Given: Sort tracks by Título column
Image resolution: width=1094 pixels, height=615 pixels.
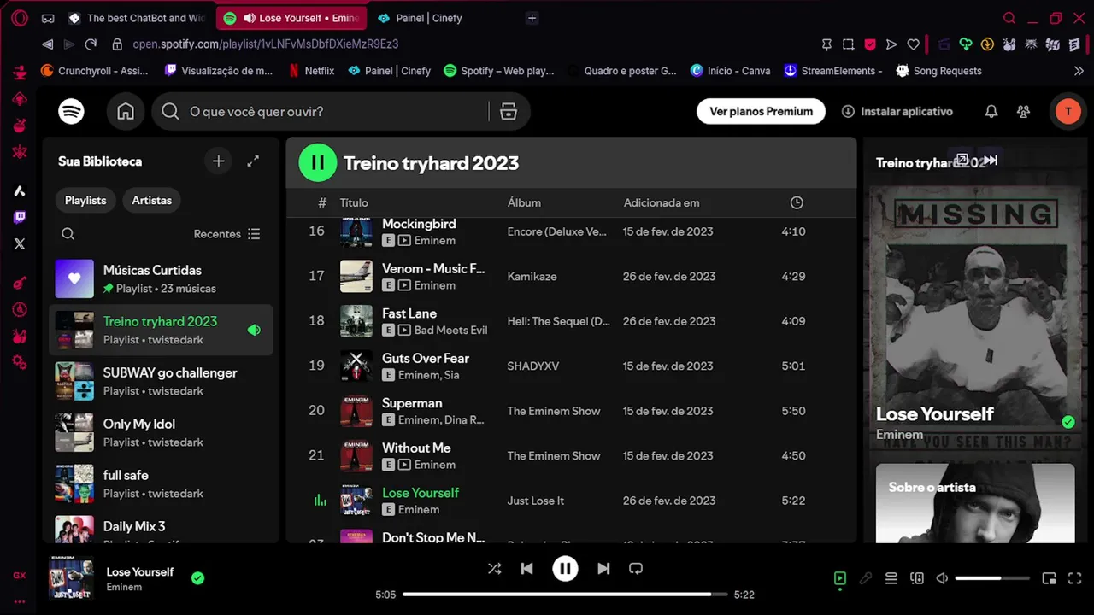Looking at the screenshot, I should point(354,202).
